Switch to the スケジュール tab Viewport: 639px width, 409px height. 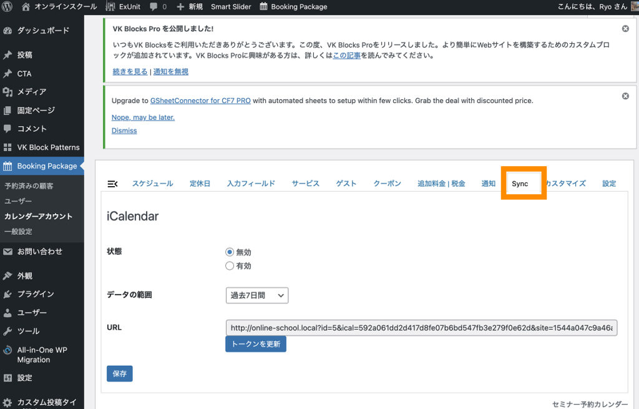(152, 184)
